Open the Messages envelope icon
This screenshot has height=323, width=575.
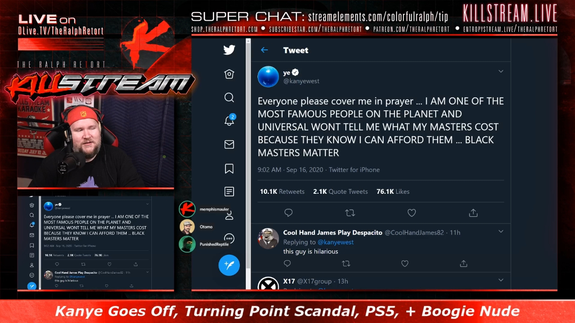tap(229, 144)
